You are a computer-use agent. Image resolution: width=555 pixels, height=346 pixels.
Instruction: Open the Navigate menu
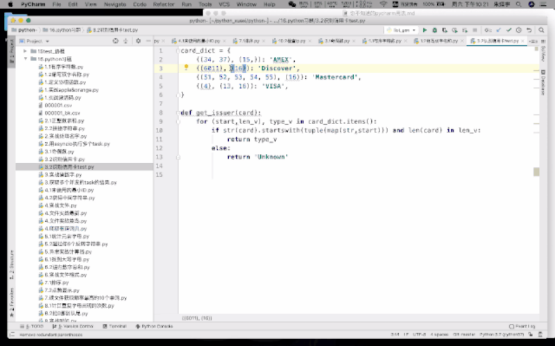pos(114,4)
